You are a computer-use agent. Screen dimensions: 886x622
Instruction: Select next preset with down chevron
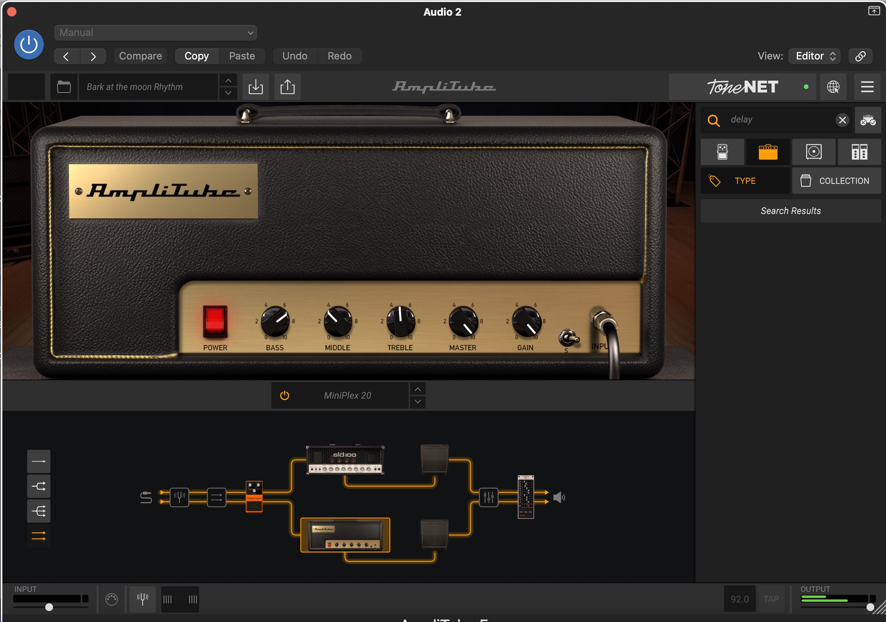point(228,93)
